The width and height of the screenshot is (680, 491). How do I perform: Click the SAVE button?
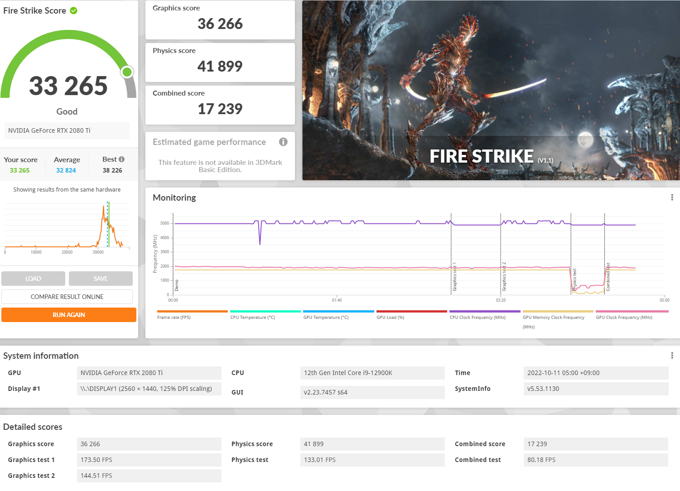tap(101, 279)
